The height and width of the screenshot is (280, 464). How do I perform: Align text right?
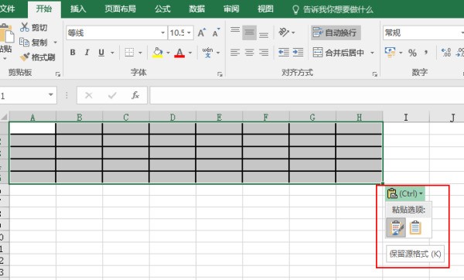click(264, 53)
